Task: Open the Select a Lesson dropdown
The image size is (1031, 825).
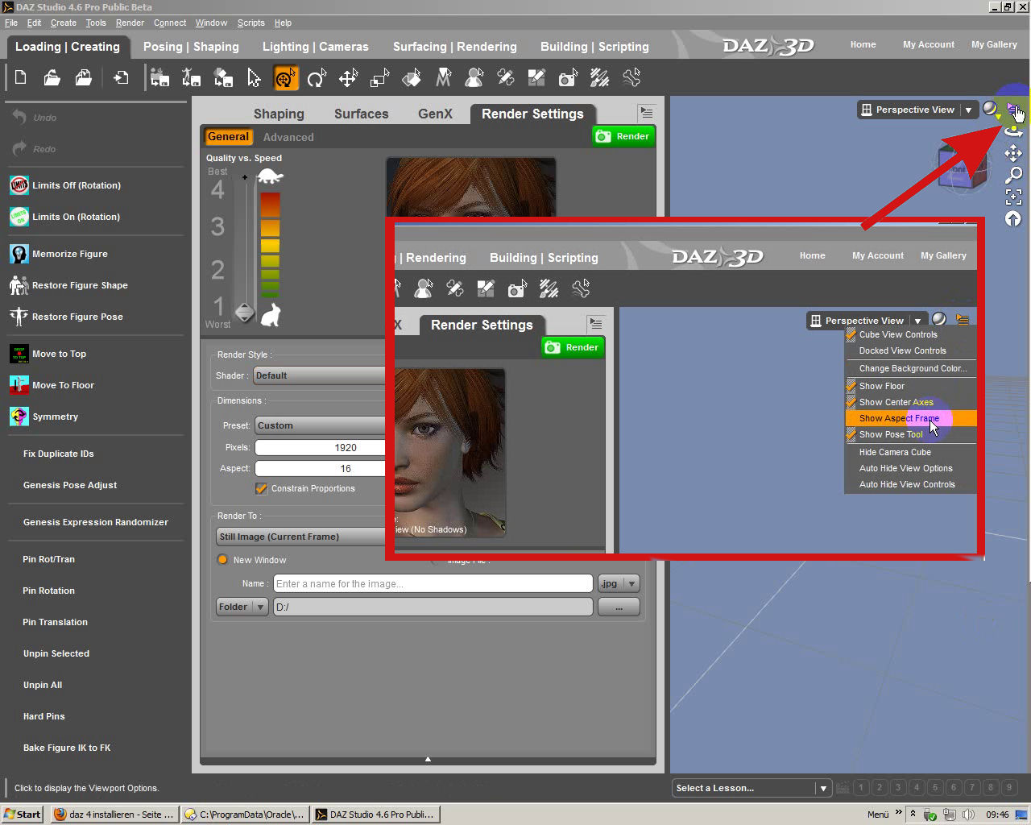Action: coord(752,788)
